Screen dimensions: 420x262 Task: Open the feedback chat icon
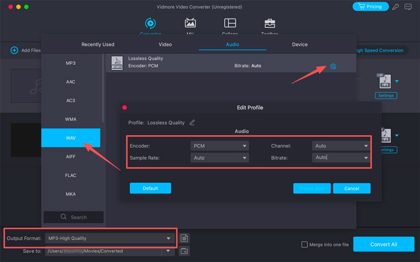tap(408, 7)
